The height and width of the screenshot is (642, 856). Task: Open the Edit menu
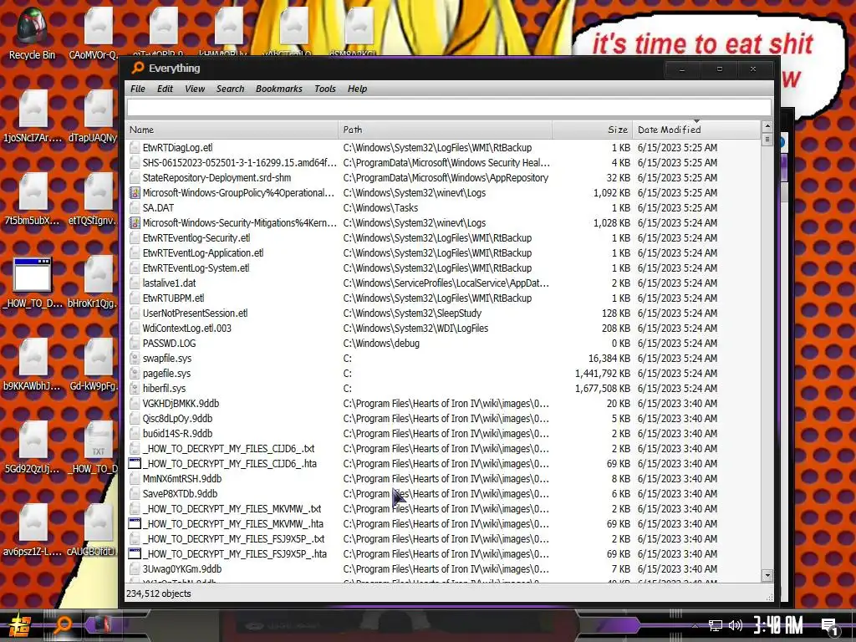165,89
